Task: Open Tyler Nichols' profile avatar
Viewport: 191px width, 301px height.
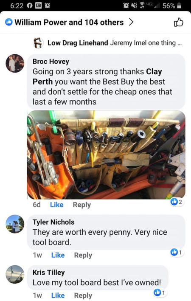Action: point(15,224)
